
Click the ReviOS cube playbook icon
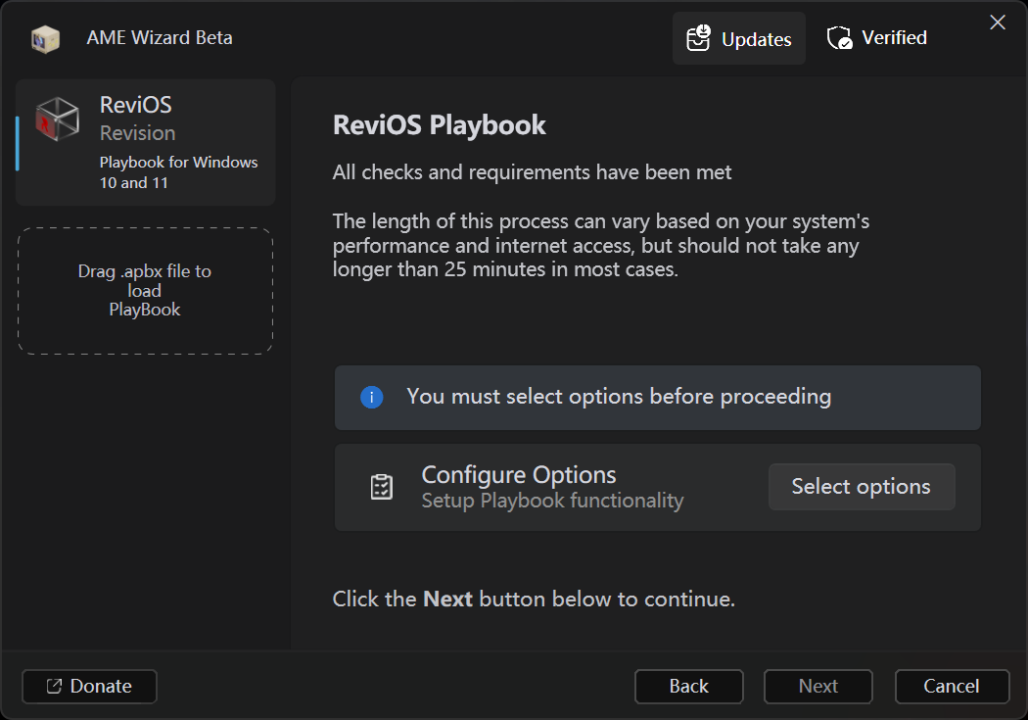(58, 119)
